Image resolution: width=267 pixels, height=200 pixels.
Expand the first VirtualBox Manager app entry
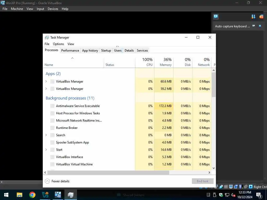(x=46, y=82)
